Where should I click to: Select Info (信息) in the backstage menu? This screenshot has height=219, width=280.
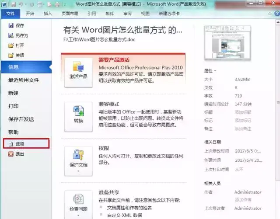click(x=26, y=67)
